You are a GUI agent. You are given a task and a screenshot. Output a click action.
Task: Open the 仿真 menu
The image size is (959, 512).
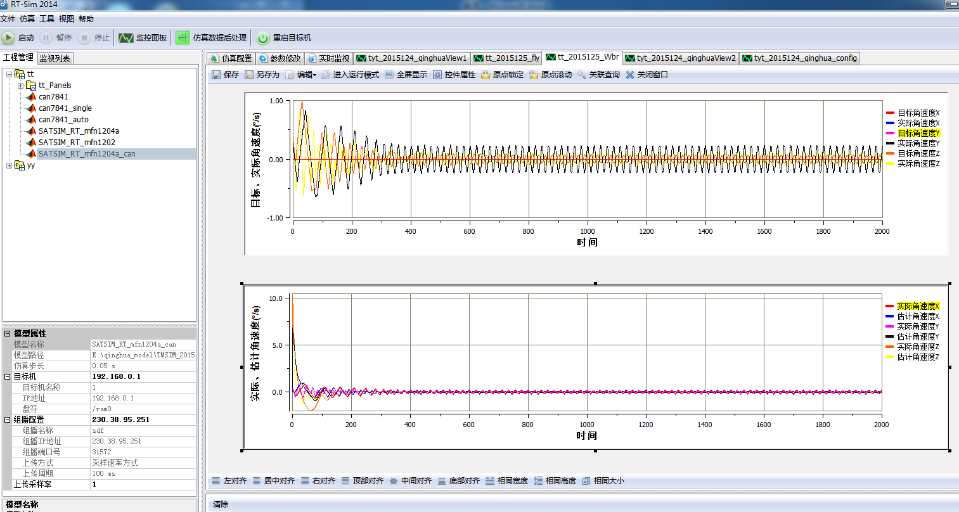27,19
